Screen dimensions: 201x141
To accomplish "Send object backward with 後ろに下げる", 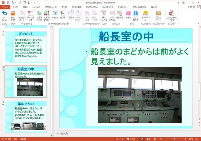I will click(95, 16).
